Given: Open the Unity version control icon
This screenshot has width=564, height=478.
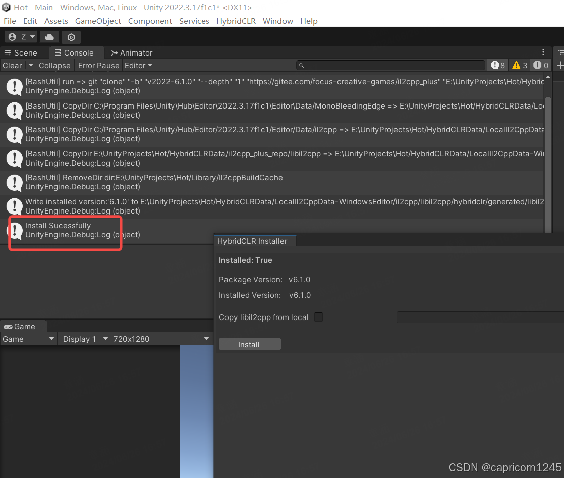Looking at the screenshot, I should (71, 37).
